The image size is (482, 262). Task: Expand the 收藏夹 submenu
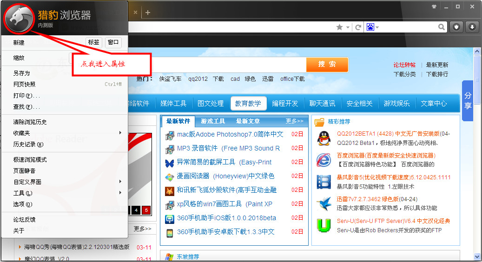(x=65, y=133)
